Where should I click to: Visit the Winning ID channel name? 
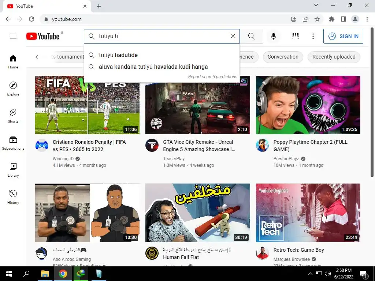[63, 159]
